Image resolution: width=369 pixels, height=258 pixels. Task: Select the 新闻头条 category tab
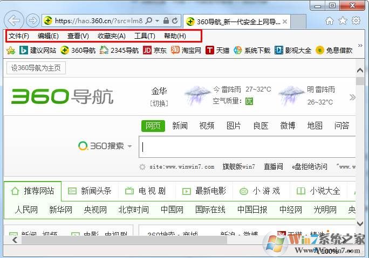90,191
